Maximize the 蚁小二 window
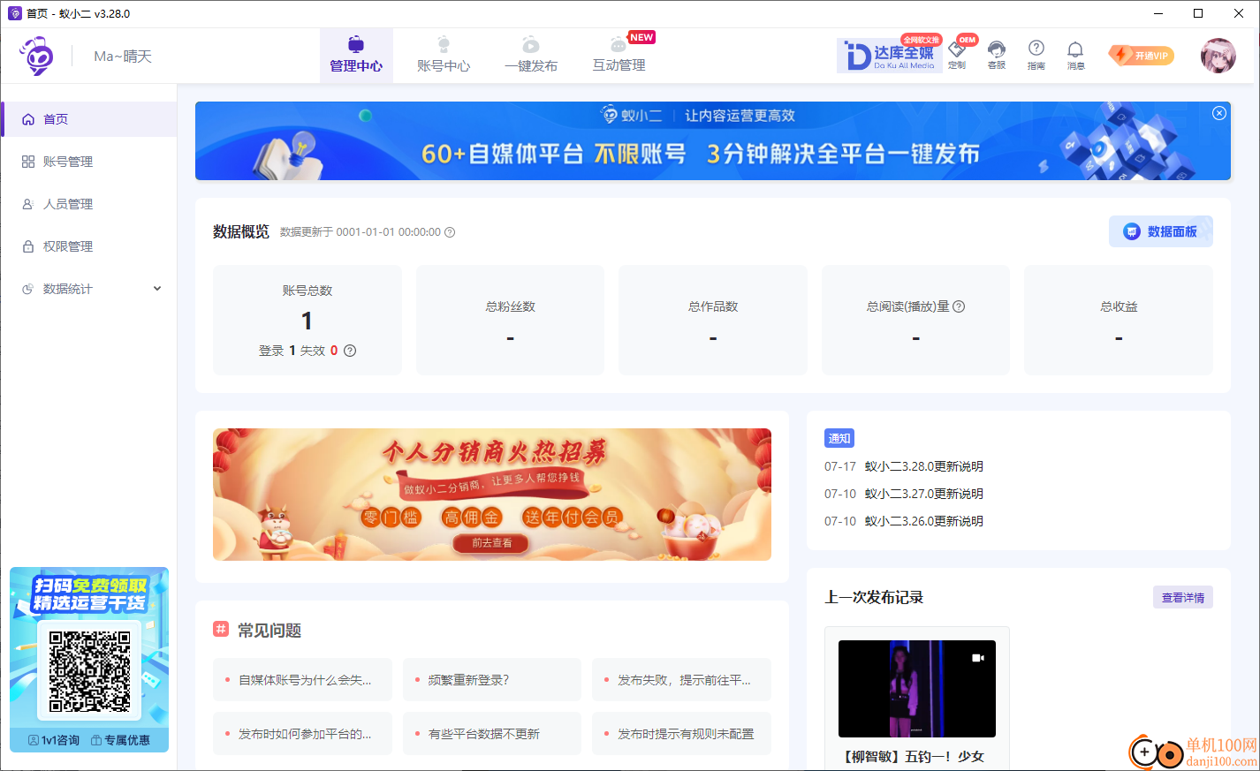 [x=1198, y=13]
